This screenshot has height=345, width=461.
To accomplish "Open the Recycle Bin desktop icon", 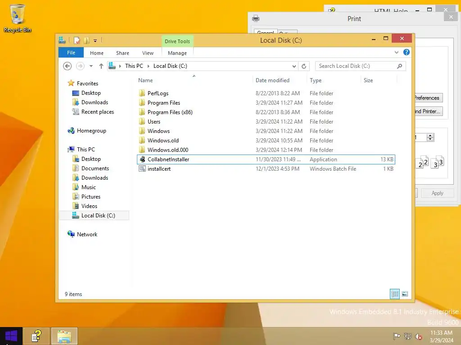I will [18, 18].
